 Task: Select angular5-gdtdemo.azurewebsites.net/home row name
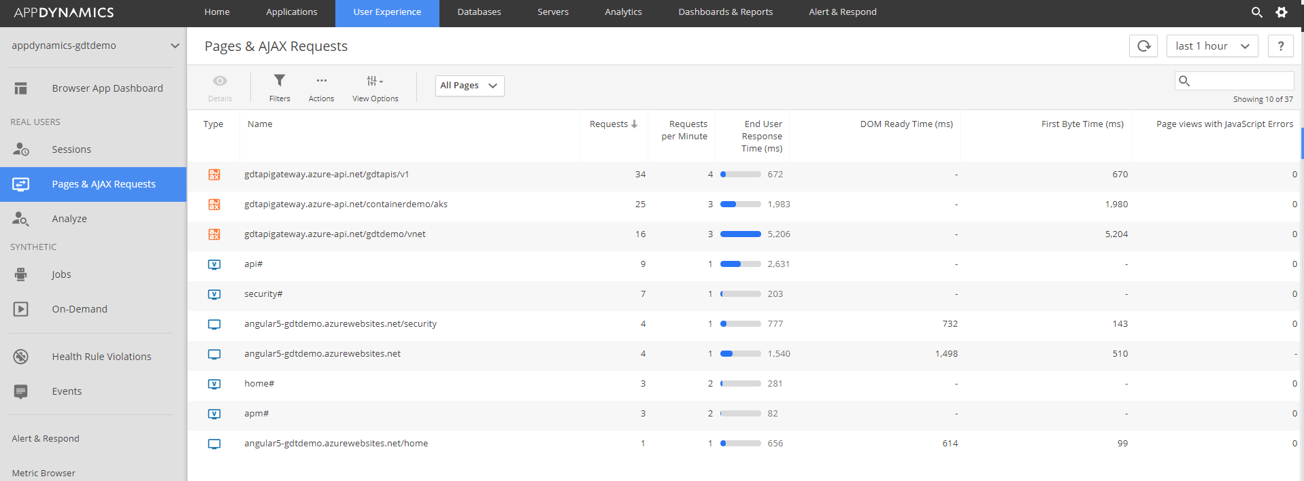[336, 444]
